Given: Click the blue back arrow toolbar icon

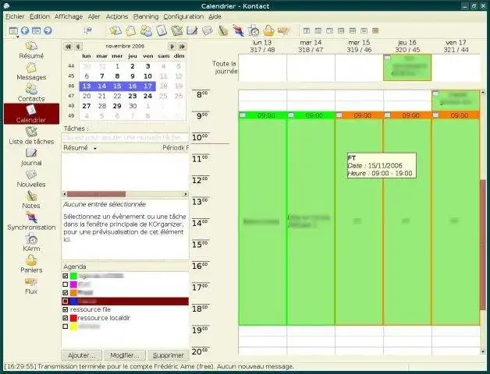Looking at the screenshot, I should click(25, 30).
